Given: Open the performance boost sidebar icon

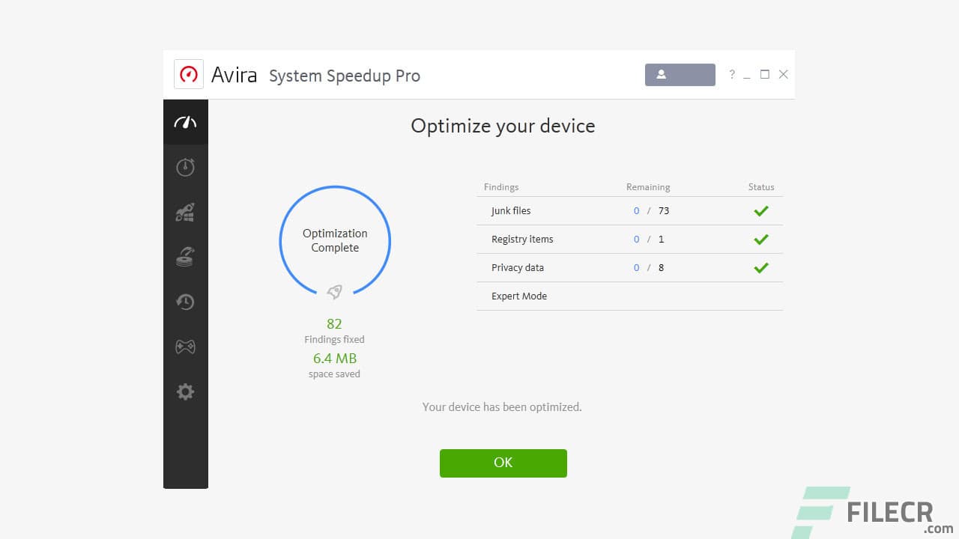Looking at the screenshot, I should (185, 211).
